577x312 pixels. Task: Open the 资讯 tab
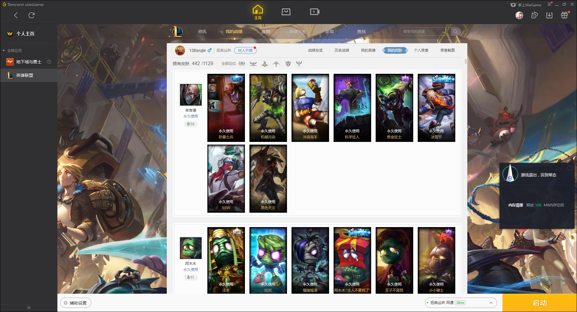[x=202, y=31]
